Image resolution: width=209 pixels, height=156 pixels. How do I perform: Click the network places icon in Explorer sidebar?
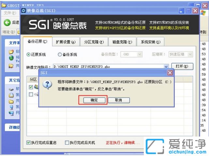11,113
